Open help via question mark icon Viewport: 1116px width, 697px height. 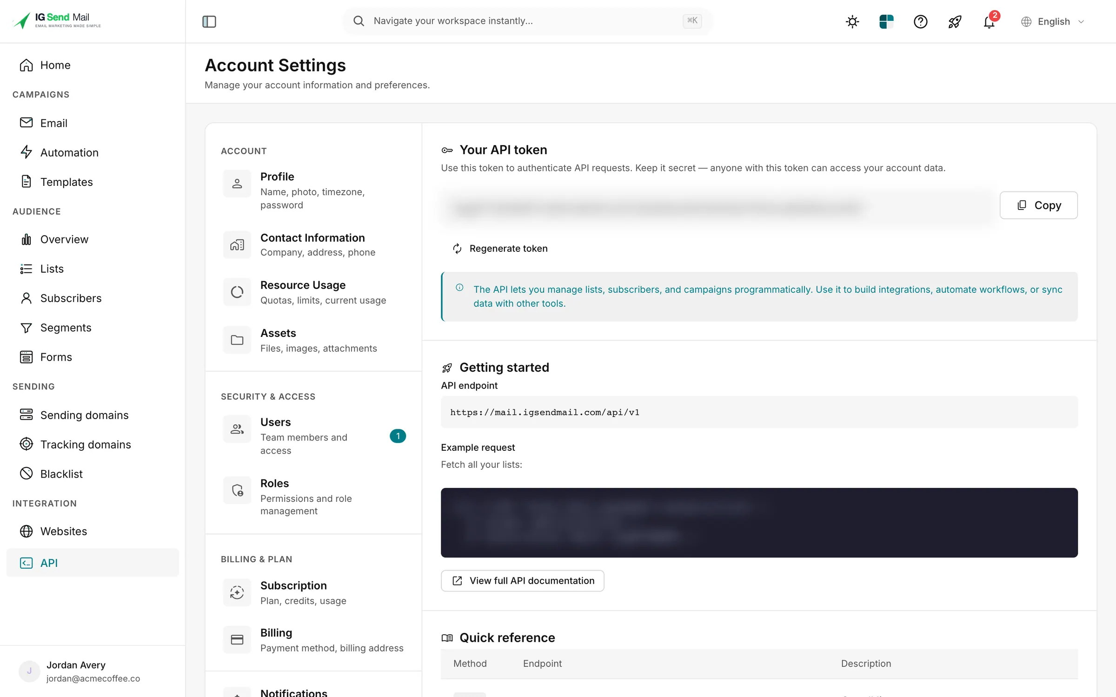[920, 21]
